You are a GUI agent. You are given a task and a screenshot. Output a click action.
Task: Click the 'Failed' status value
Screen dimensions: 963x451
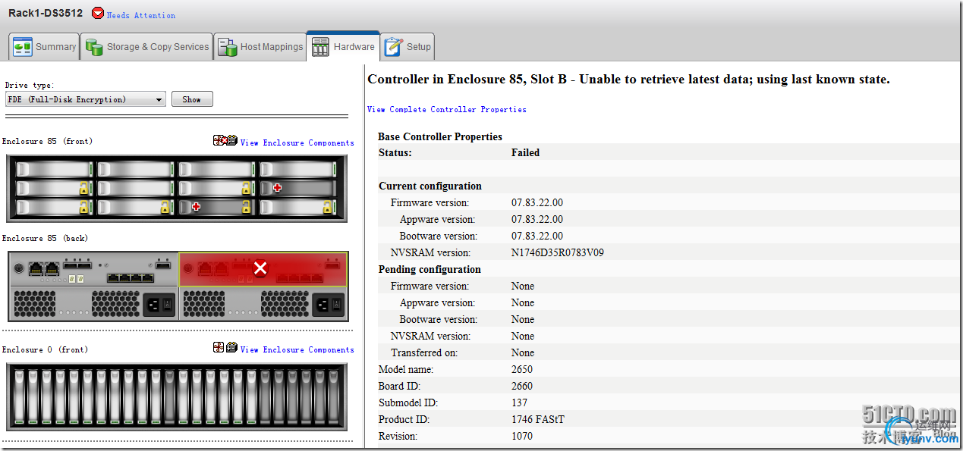point(525,152)
